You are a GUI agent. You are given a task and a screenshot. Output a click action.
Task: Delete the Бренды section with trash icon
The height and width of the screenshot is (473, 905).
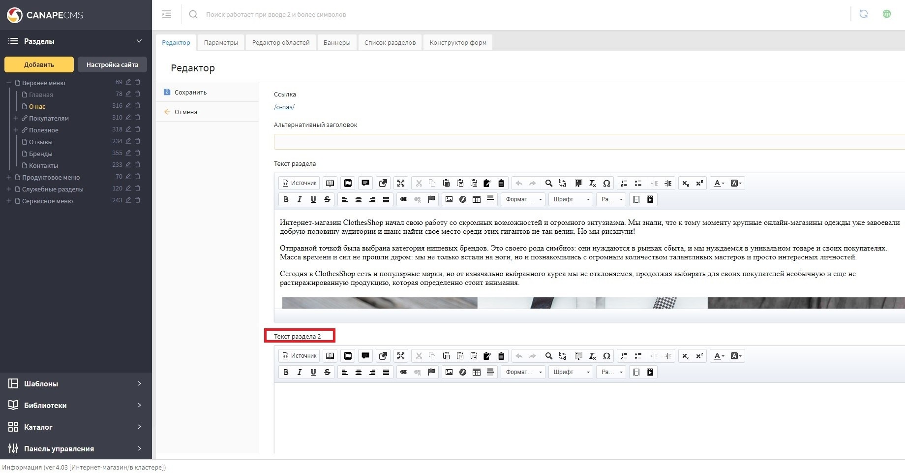(x=138, y=153)
